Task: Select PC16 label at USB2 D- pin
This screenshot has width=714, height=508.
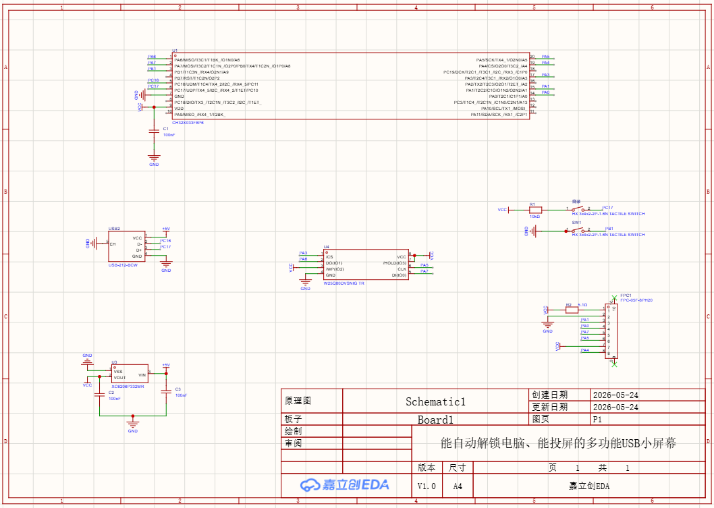Action: click(165, 240)
